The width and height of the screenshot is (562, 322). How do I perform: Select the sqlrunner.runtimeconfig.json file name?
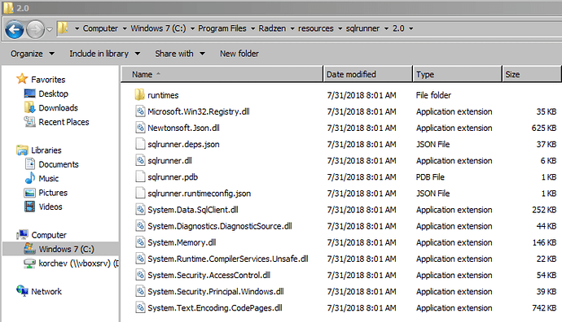click(199, 194)
